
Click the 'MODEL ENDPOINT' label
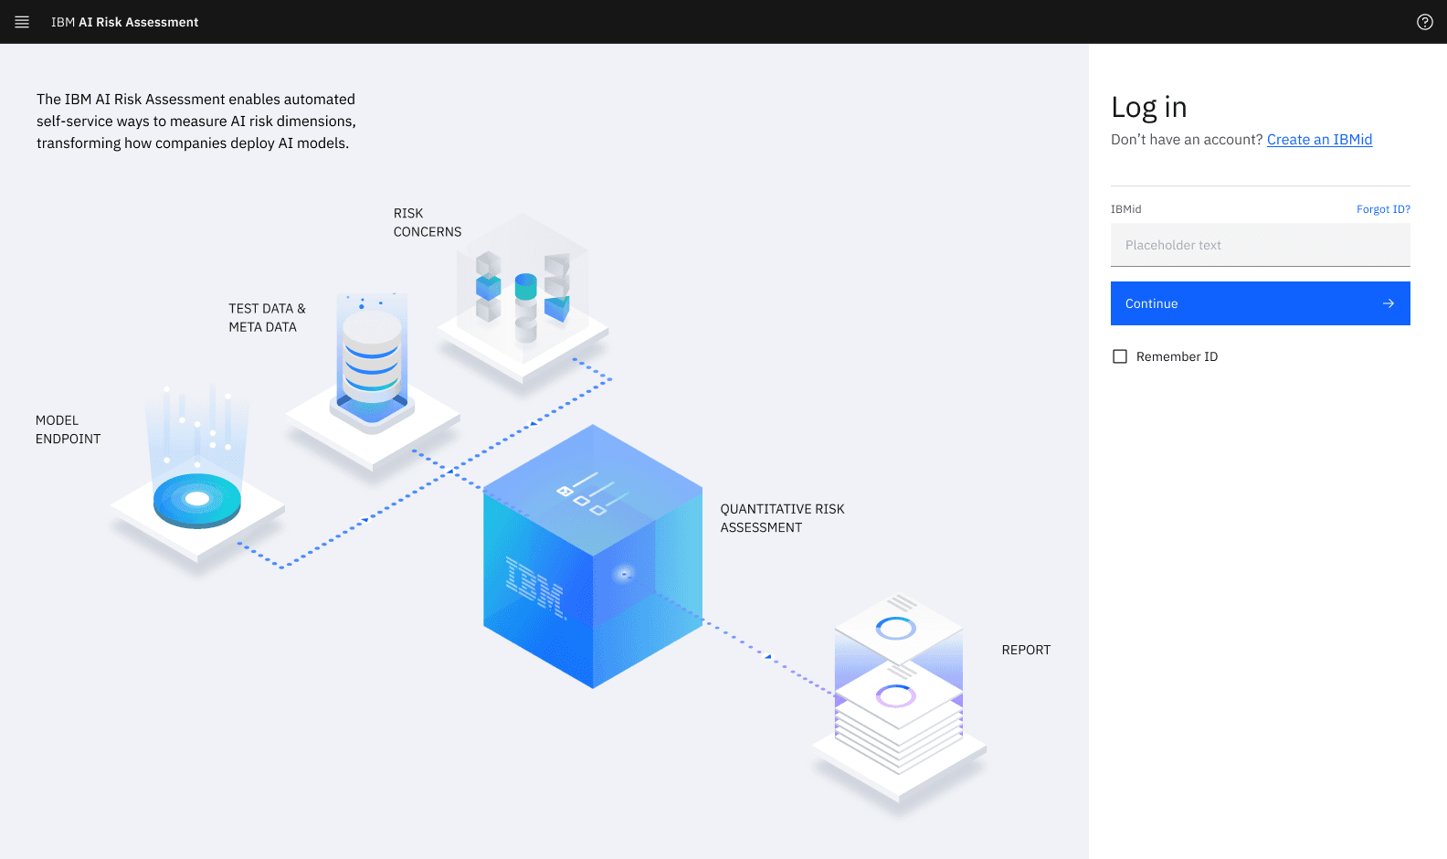pyautogui.click(x=69, y=429)
